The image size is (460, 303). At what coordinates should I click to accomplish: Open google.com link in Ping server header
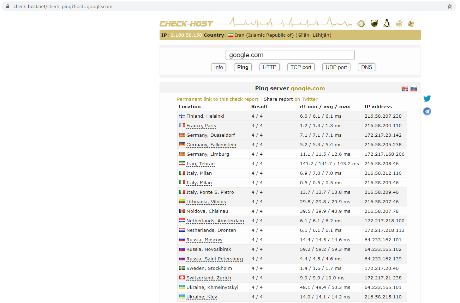pyautogui.click(x=307, y=88)
